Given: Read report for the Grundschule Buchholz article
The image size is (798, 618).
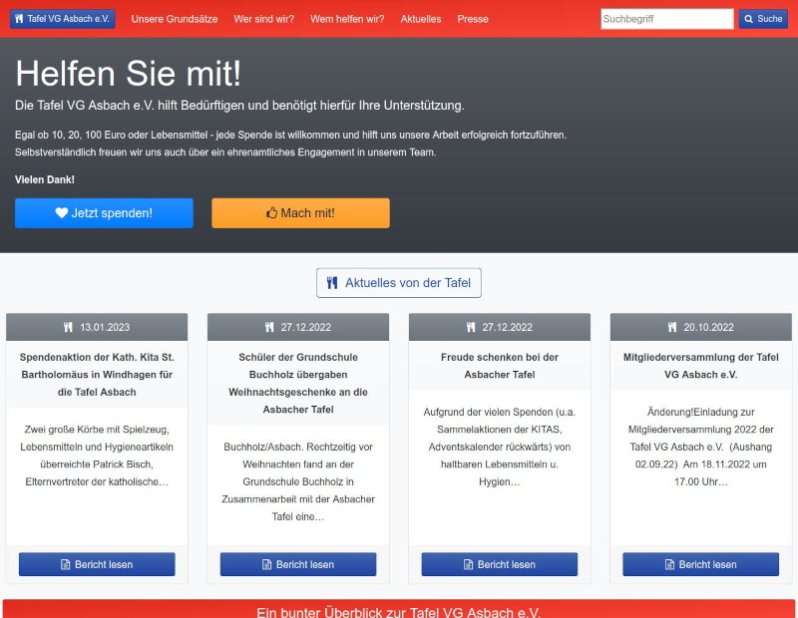Looking at the screenshot, I should (x=298, y=564).
